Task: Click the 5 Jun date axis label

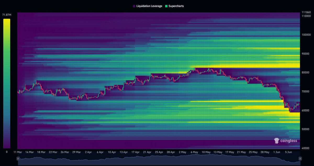Action: (x=288, y=152)
